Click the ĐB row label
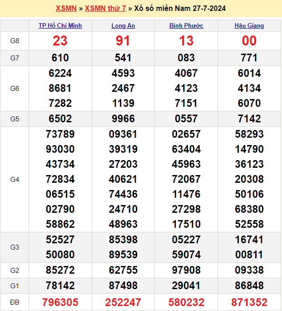The image size is (282, 311). (x=15, y=302)
